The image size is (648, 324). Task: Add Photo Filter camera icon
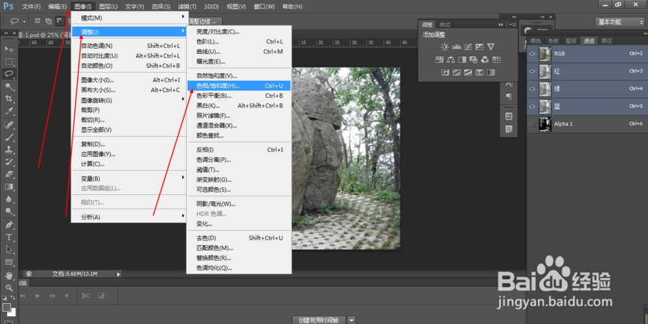point(474,60)
